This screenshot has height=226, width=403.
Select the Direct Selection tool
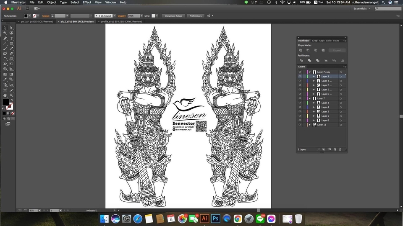pyautogui.click(x=11, y=28)
